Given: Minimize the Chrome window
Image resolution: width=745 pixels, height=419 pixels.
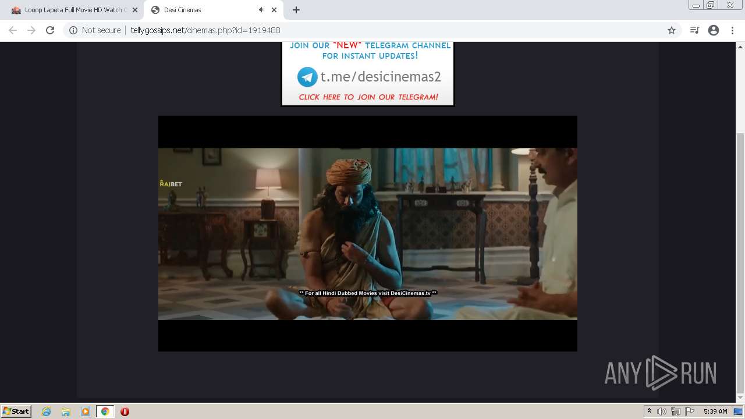Looking at the screenshot, I should (696, 5).
